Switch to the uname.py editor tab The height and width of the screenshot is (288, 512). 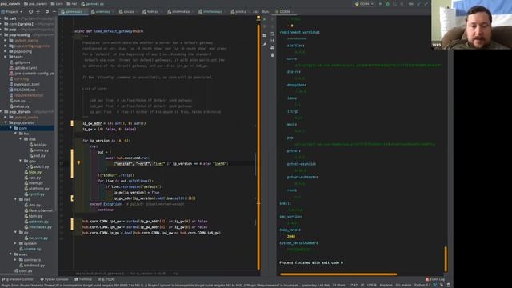pos(102,11)
